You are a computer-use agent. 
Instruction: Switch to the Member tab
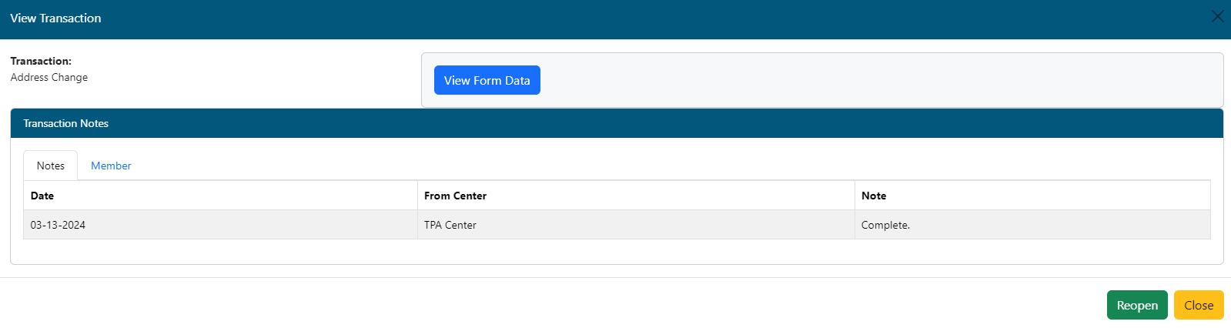point(111,166)
